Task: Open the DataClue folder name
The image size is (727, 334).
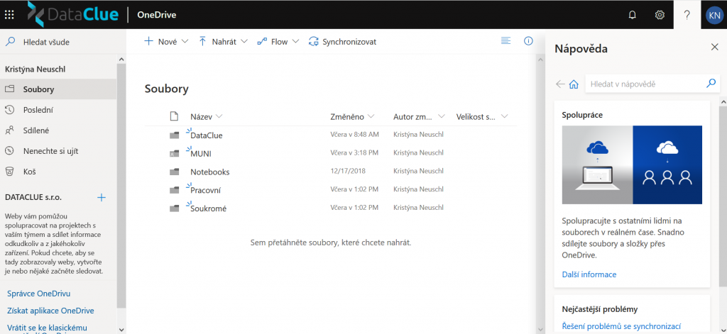Action: click(x=207, y=135)
